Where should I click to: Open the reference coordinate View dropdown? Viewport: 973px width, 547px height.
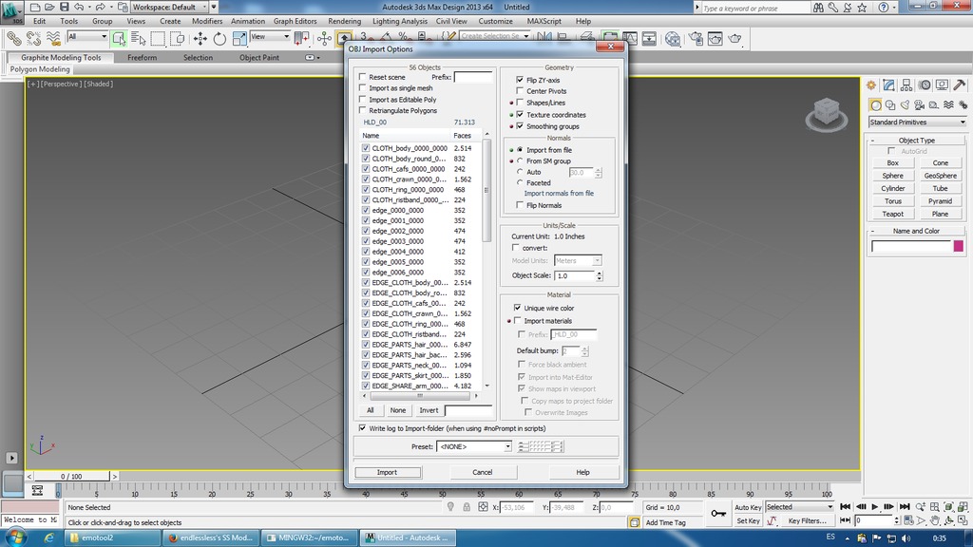(x=270, y=37)
